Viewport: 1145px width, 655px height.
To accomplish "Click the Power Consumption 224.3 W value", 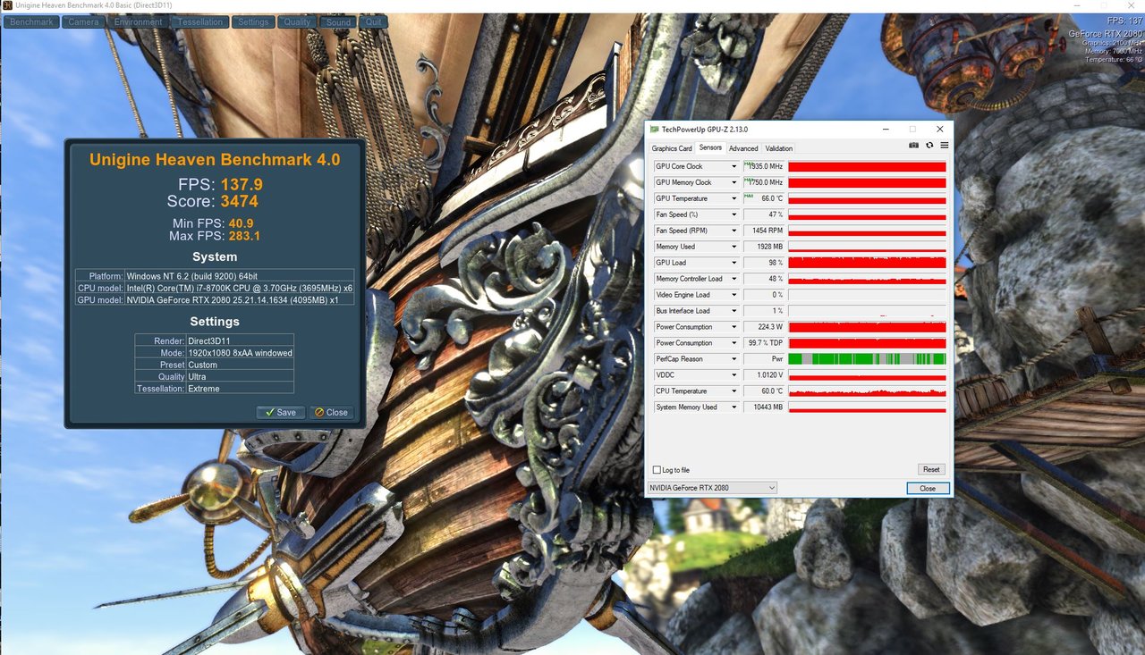I will click(764, 327).
